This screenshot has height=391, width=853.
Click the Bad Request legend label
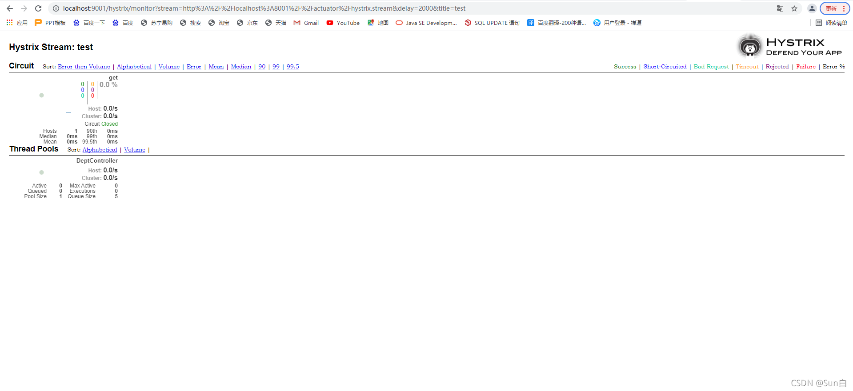[711, 67]
